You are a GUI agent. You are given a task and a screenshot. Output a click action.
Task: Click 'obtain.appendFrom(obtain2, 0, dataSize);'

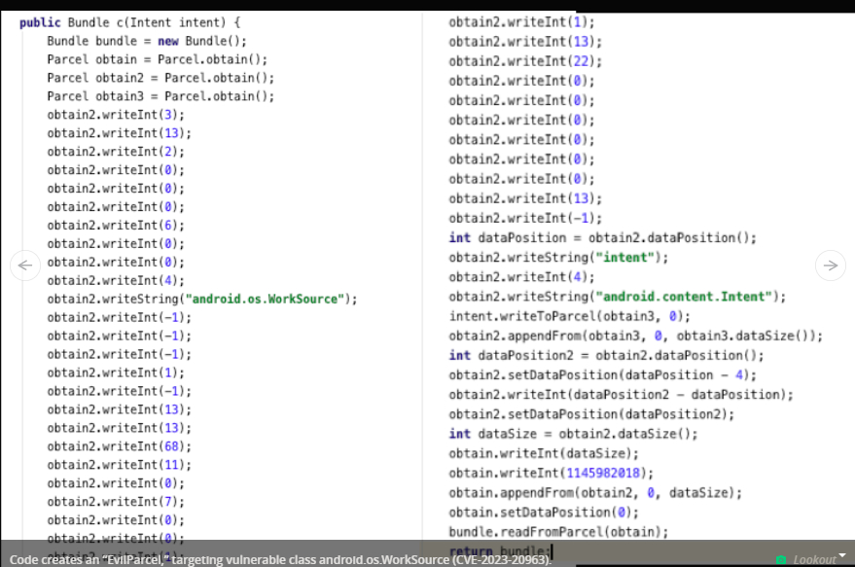coord(595,493)
